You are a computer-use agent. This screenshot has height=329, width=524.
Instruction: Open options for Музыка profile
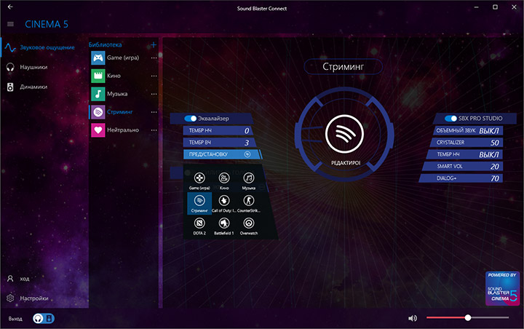154,94
